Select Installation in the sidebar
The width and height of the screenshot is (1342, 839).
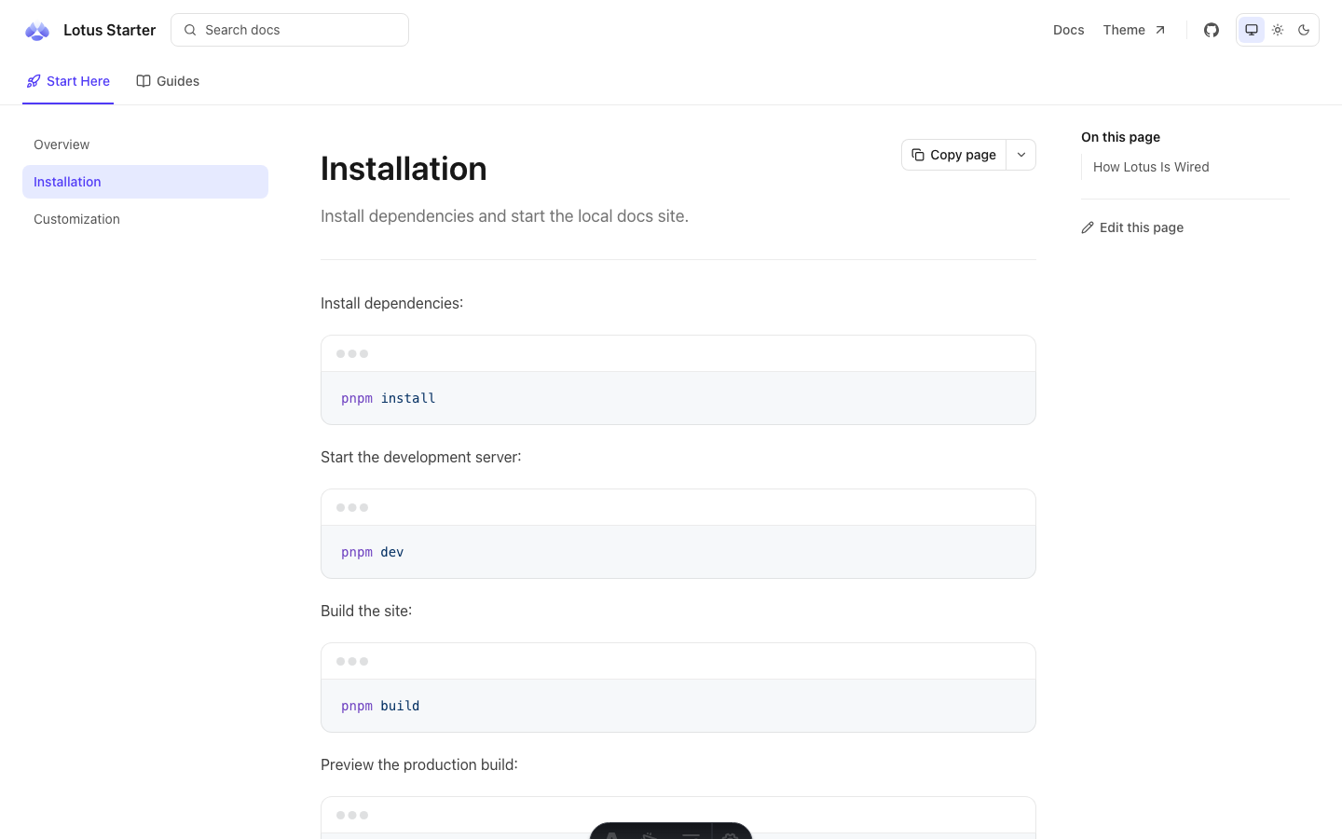click(145, 182)
